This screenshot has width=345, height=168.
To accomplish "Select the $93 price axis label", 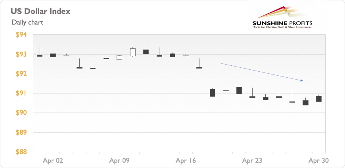I will point(21,54).
